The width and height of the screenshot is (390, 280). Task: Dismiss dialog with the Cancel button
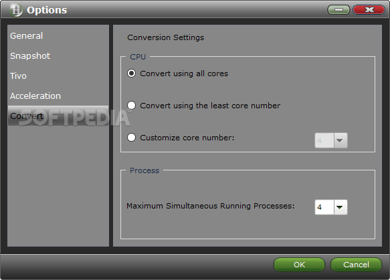(356, 265)
